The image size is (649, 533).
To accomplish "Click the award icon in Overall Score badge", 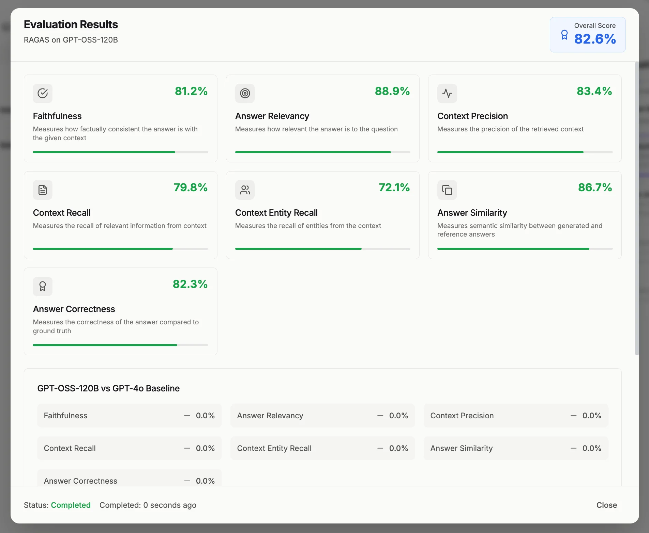I will point(564,35).
